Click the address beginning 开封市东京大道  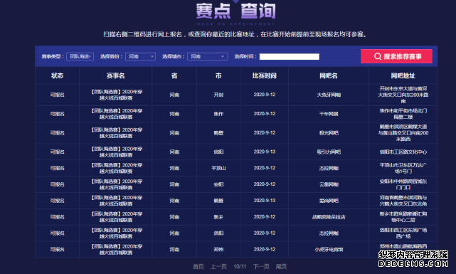click(x=403, y=95)
